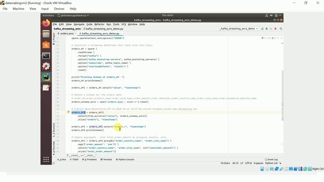Viewport: 324px width, 182px height.
Task: Open the PyCharm Help menu
Action: [x=142, y=24]
